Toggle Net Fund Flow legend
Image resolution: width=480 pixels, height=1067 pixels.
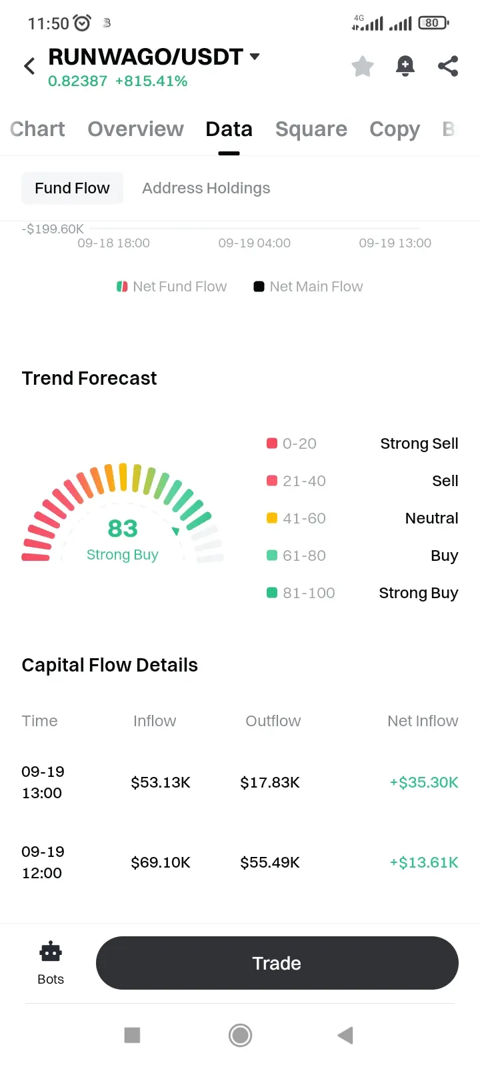172,287
